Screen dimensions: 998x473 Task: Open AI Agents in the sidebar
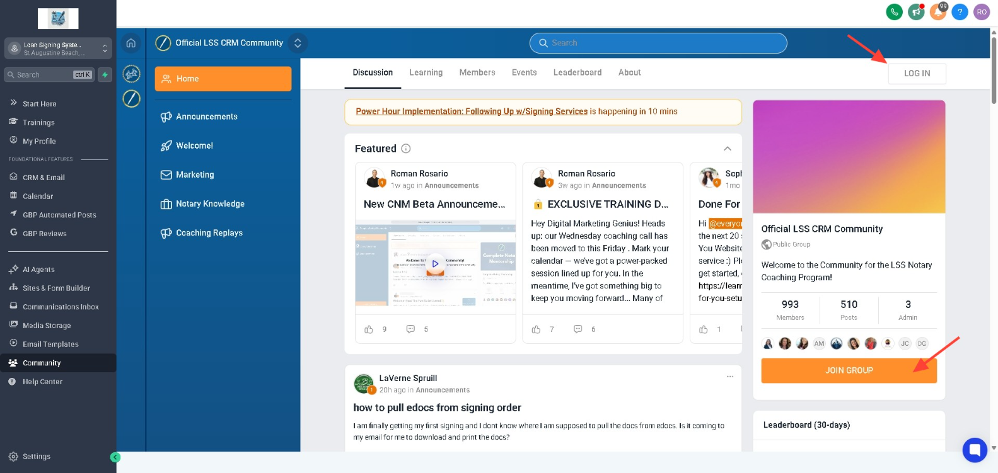pyautogui.click(x=38, y=270)
